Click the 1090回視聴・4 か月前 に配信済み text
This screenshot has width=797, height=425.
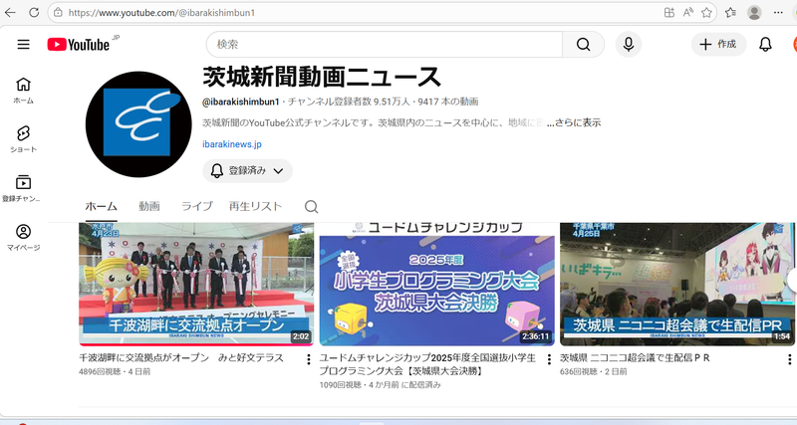coord(381,385)
